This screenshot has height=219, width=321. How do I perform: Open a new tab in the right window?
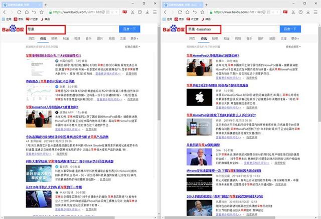pyautogui.click(x=206, y=4)
